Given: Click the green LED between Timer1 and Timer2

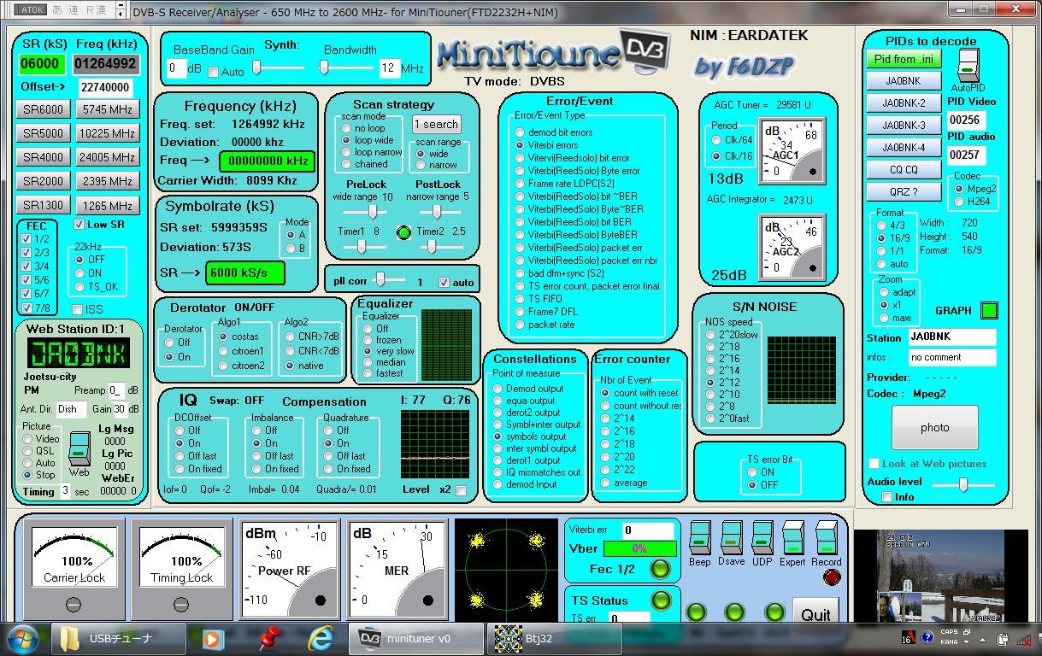Looking at the screenshot, I should tap(404, 232).
